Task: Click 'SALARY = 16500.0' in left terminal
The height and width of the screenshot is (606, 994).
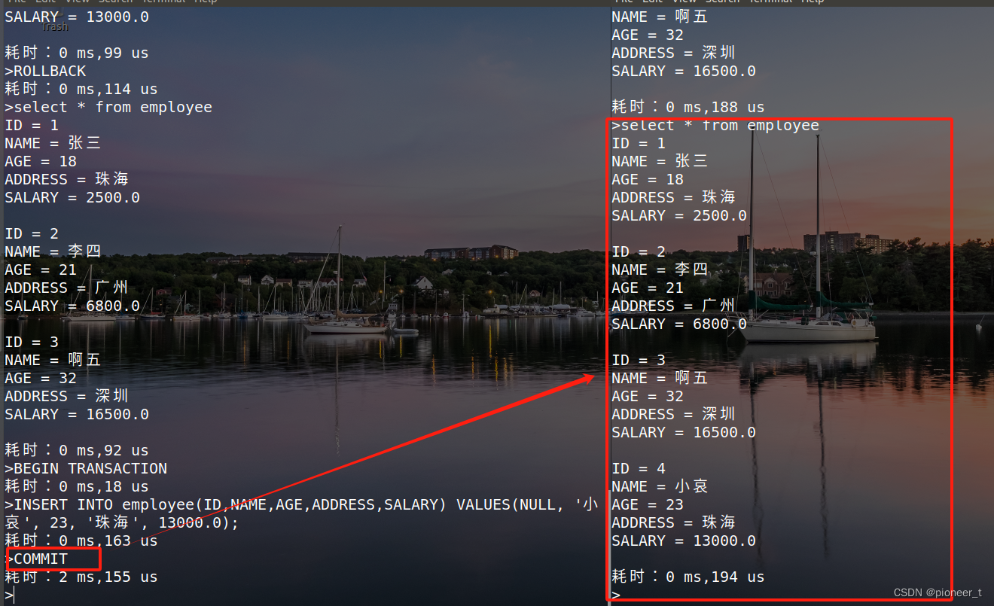Action: click(77, 415)
